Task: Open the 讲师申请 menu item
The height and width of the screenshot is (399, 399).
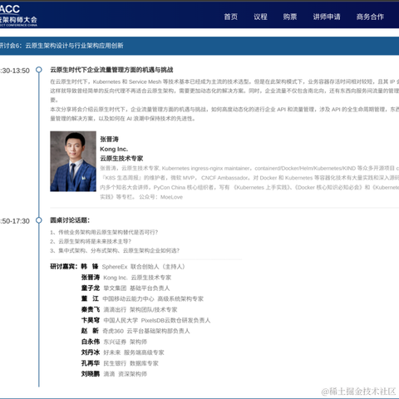Action: [327, 17]
